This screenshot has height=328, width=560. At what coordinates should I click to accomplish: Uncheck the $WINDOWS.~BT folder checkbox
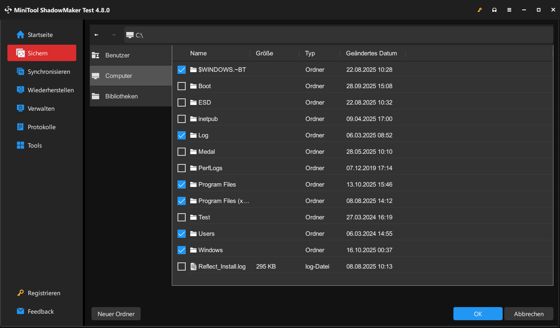(x=182, y=70)
